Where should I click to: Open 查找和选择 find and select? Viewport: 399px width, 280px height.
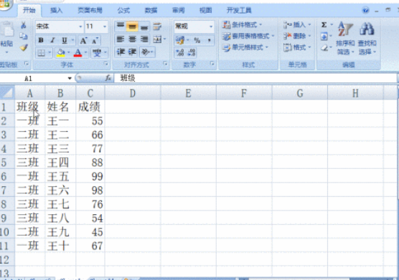(x=367, y=38)
